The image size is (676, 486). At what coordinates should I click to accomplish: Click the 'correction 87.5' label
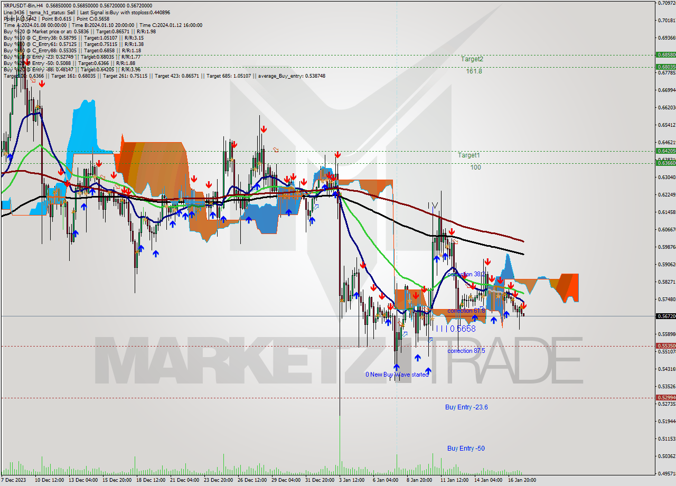(466, 351)
